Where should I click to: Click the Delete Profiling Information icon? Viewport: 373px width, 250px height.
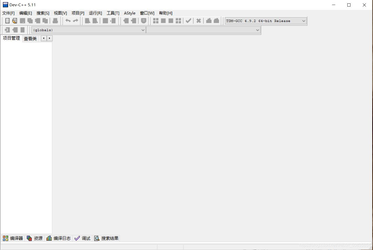pos(216,21)
